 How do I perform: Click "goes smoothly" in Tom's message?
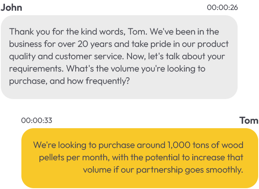214,170
